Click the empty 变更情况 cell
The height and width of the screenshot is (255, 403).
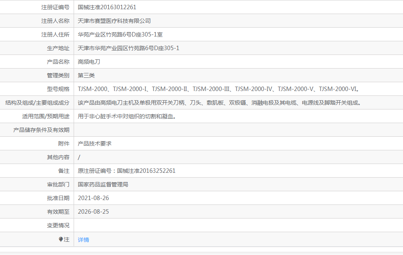pyautogui.click(x=160, y=225)
